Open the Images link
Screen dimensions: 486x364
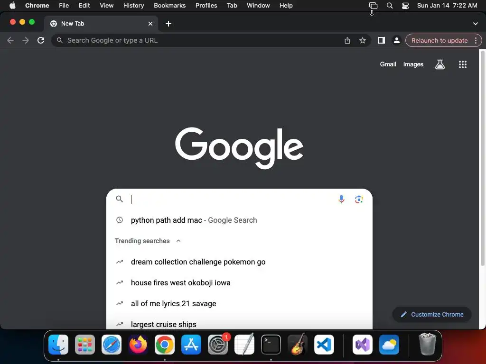click(413, 64)
